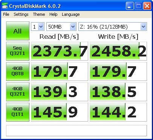Viewport: 153px width, 140px height.
Task: Select the 4KiB Q1T1 write result 144.2
Action: click(x=118, y=112)
